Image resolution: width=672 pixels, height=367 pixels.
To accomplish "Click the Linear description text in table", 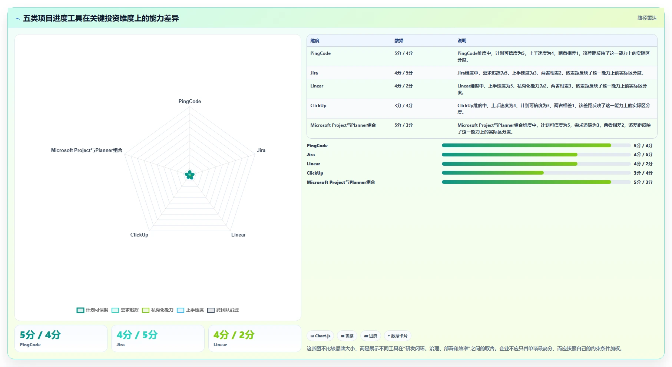I will (x=552, y=89).
